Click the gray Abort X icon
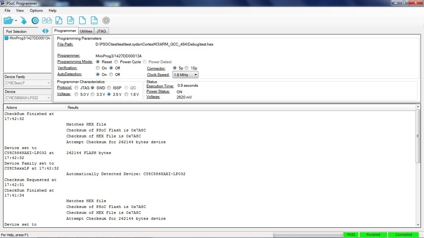The width and height of the screenshot is (424, 238). pyautogui.click(x=106, y=21)
